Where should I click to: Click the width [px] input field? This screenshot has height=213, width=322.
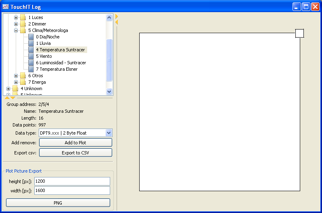pyautogui.click(x=72, y=190)
